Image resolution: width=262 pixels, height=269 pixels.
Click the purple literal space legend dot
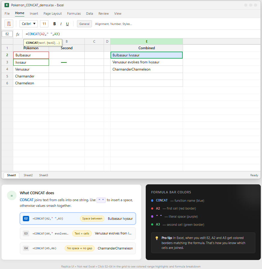pos(152,216)
